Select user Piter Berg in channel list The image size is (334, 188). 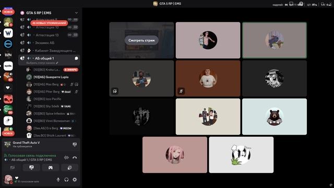pyautogui.click(x=52, y=92)
